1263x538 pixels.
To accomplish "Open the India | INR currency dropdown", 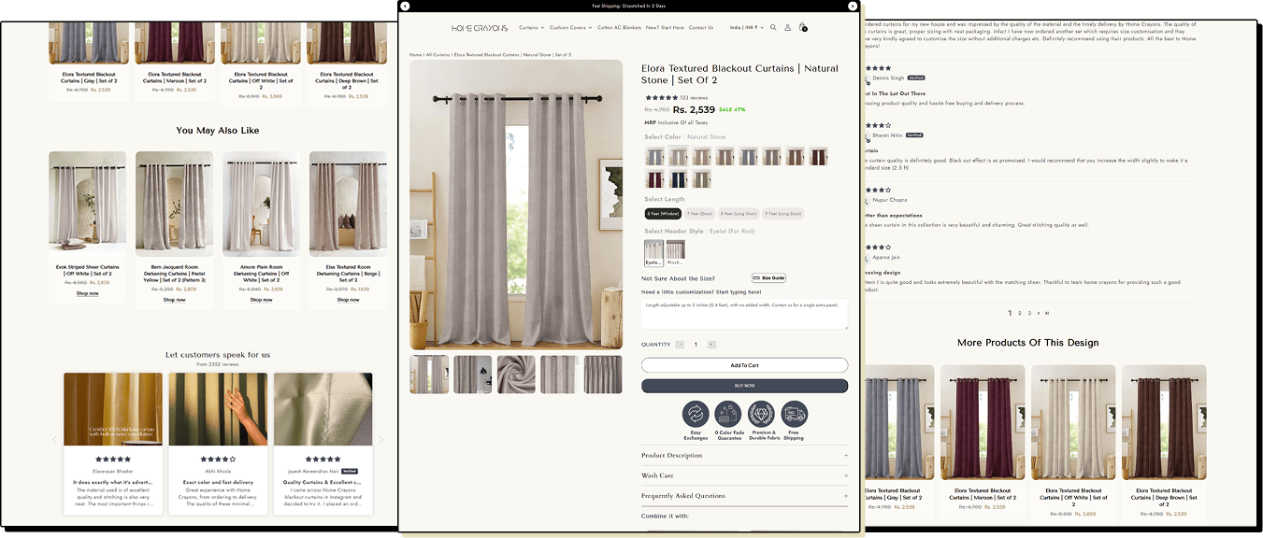I will point(747,27).
